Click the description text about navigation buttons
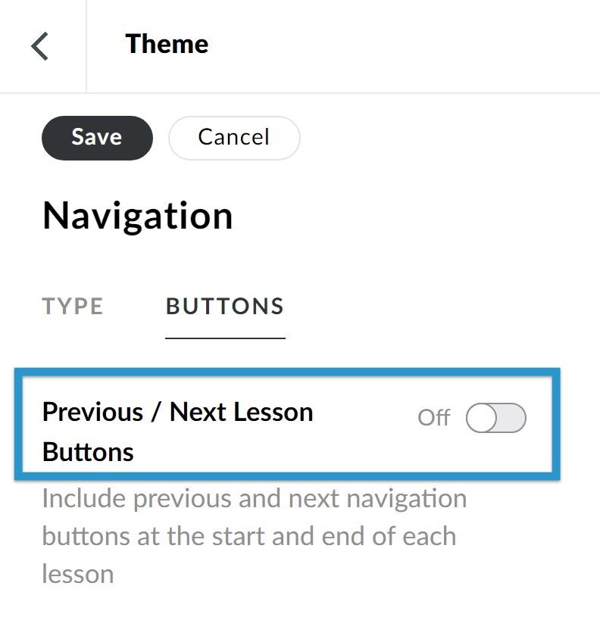The image size is (600, 642). 254,536
